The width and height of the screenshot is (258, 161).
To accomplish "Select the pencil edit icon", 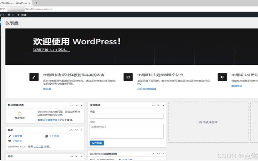I will coord(34,77).
